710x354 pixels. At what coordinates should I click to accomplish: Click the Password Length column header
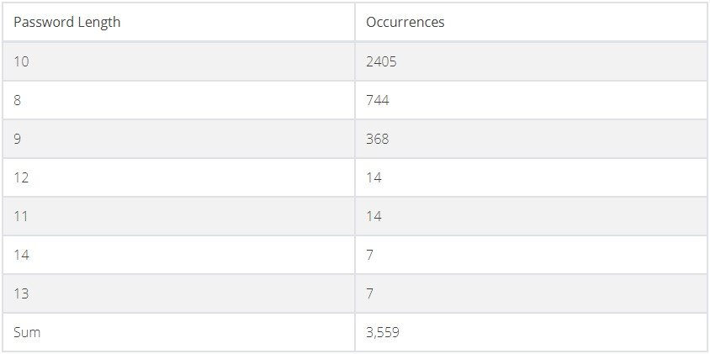178,22
